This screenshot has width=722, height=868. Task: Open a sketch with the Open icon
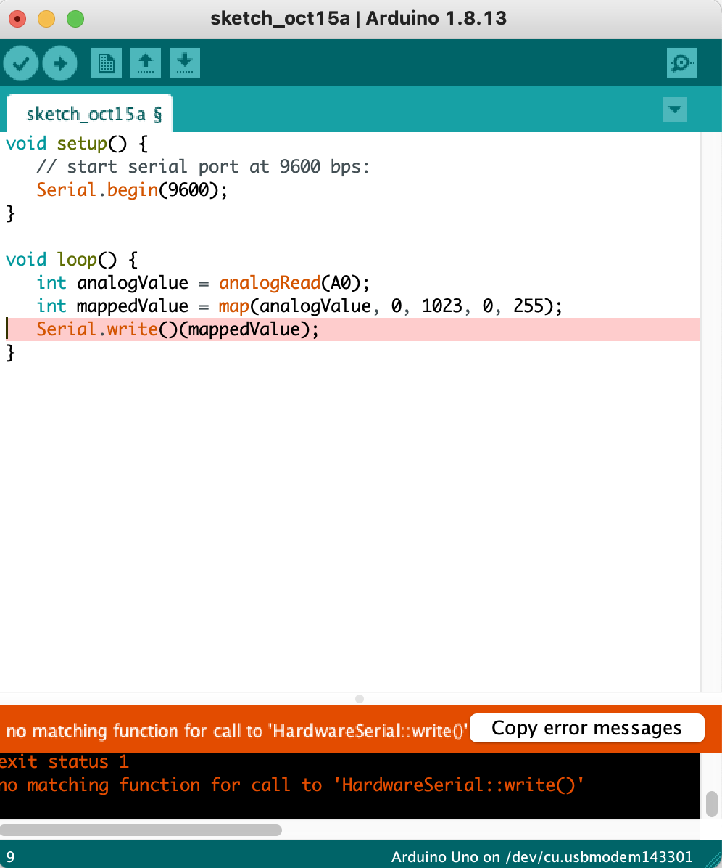click(146, 63)
